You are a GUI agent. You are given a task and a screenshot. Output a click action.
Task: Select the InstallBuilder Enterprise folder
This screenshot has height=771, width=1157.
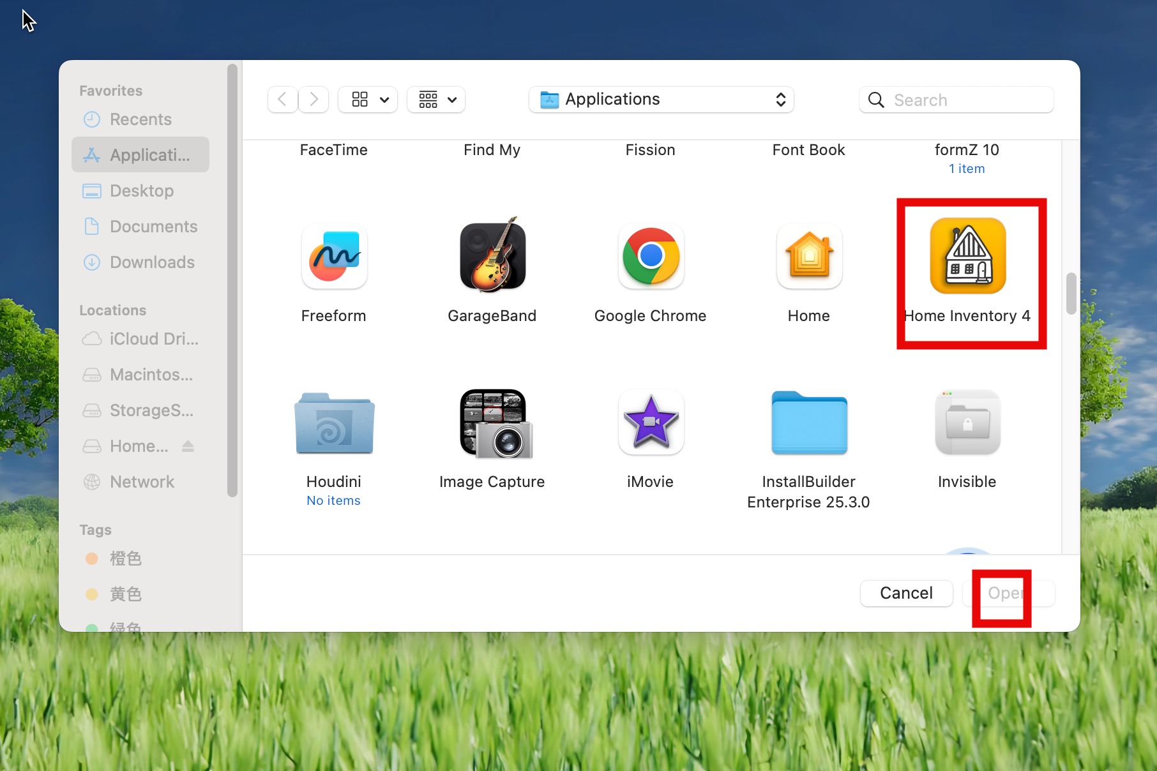coord(809,423)
